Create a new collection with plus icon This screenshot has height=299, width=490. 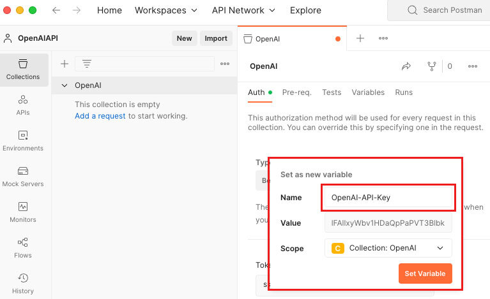(65, 64)
